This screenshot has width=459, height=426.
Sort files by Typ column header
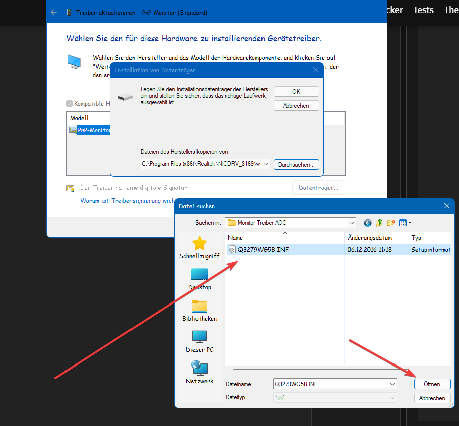tap(430, 238)
